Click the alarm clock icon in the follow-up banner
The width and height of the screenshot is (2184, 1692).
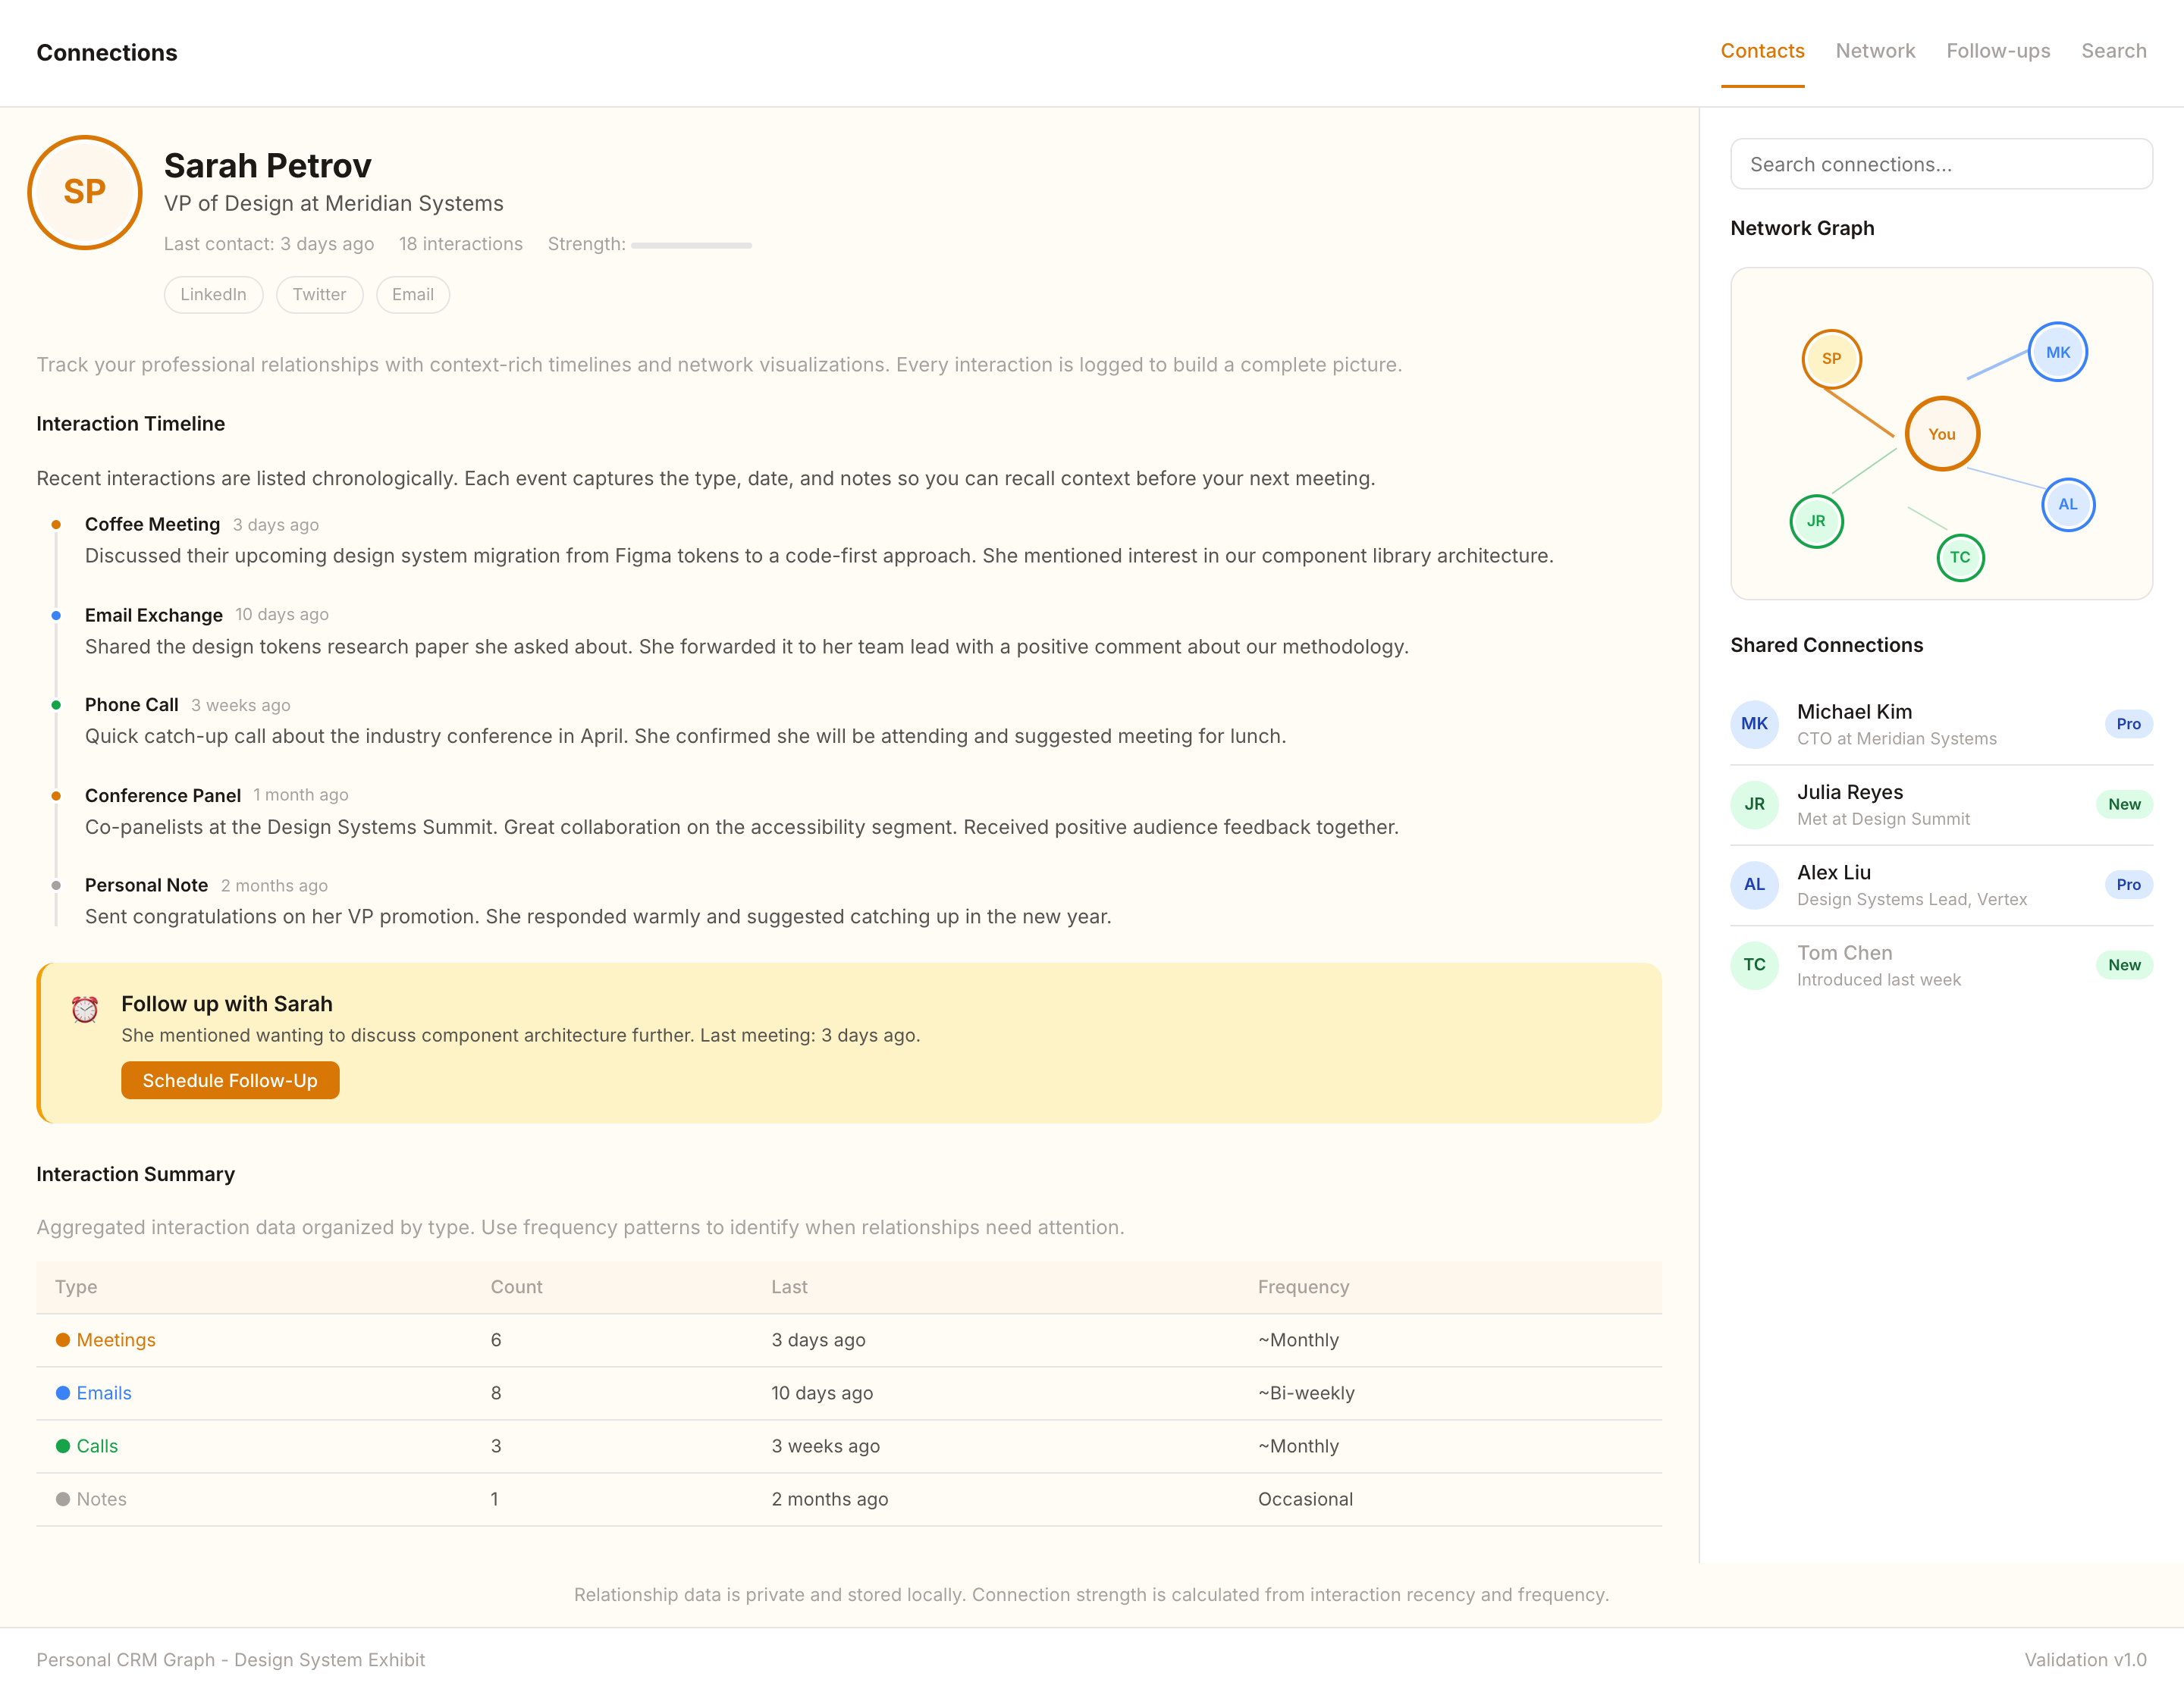point(85,1007)
